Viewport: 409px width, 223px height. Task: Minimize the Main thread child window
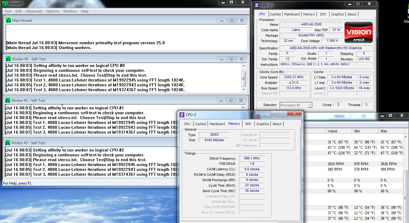[222, 21]
